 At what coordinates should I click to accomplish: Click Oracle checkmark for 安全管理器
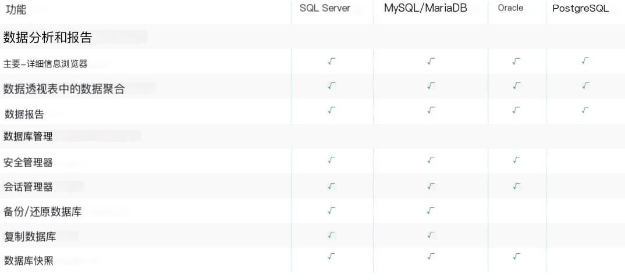point(517,160)
